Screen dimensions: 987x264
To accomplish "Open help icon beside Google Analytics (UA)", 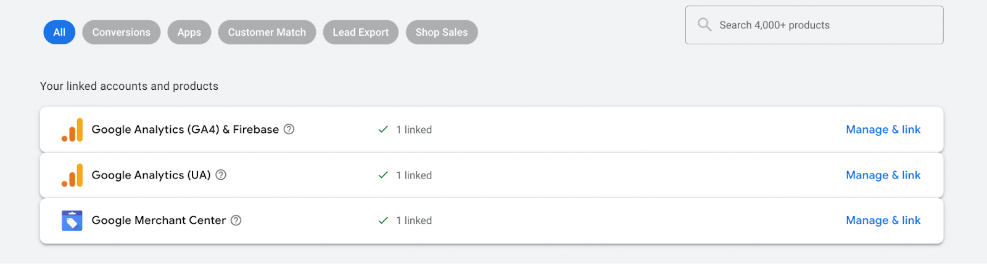I will [x=221, y=175].
